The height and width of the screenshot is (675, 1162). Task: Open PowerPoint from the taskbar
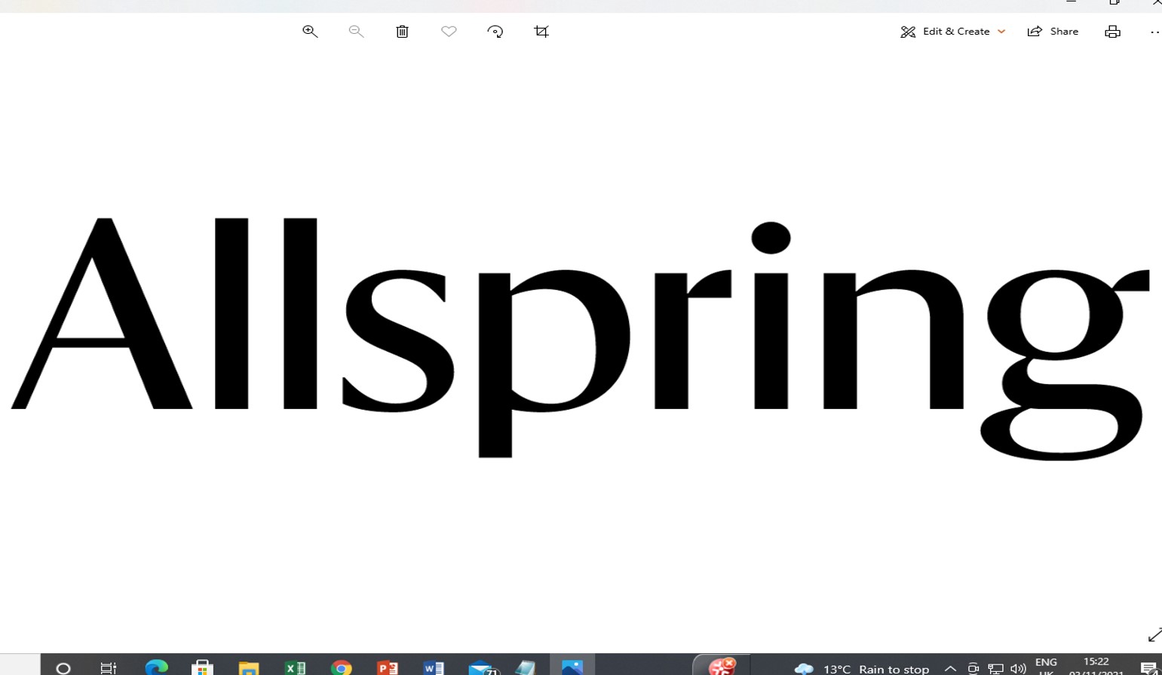pos(388,667)
